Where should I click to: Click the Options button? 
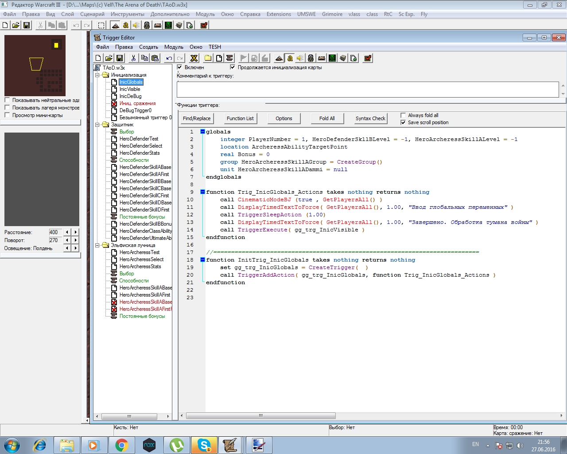(x=284, y=118)
